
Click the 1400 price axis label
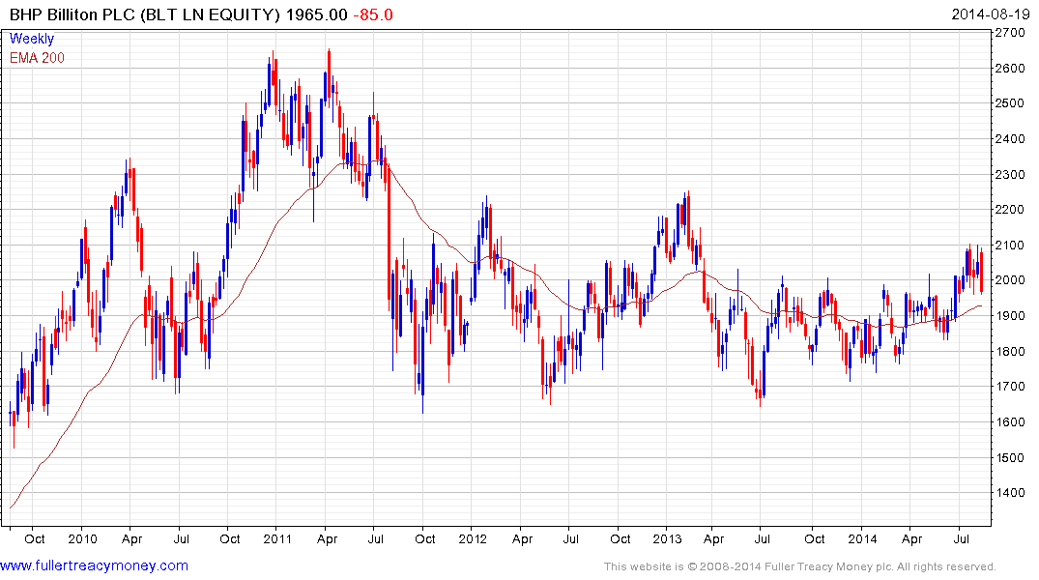(x=1011, y=493)
